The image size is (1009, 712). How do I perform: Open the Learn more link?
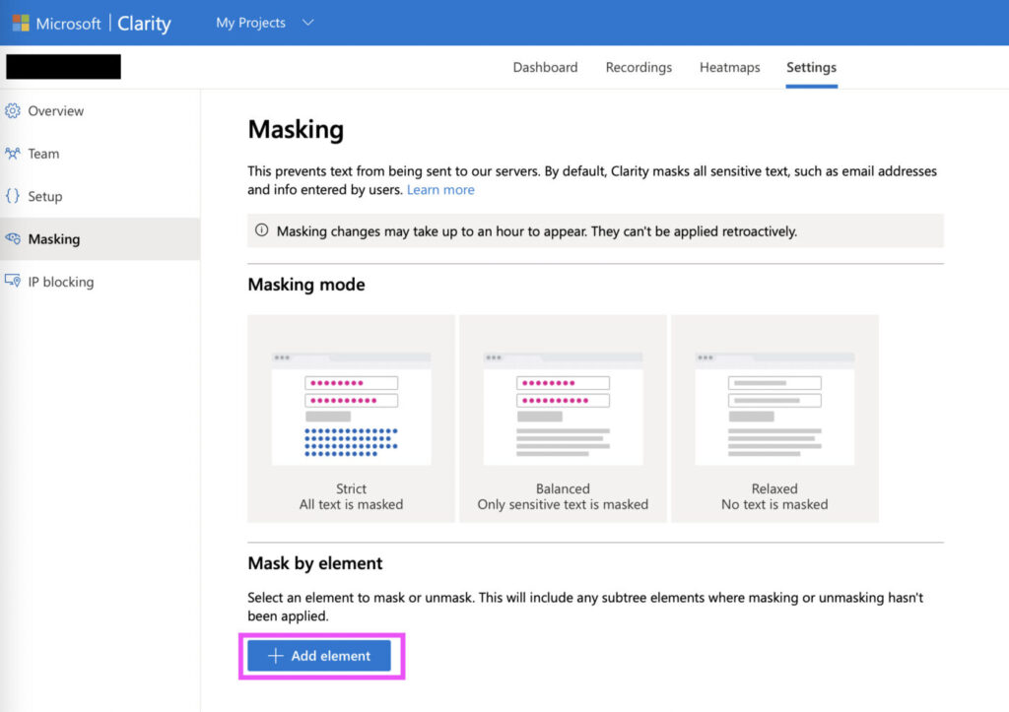point(440,190)
